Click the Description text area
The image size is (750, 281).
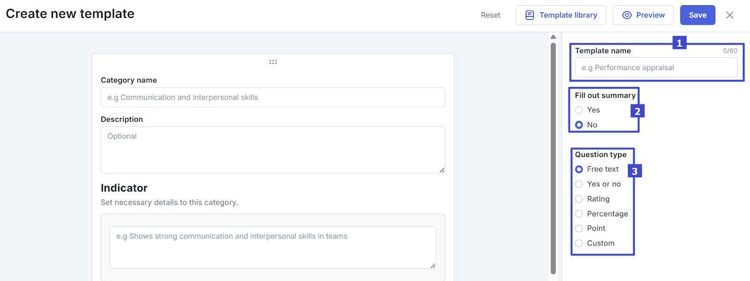click(x=273, y=150)
